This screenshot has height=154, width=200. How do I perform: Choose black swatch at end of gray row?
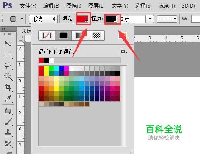[x=117, y=73]
